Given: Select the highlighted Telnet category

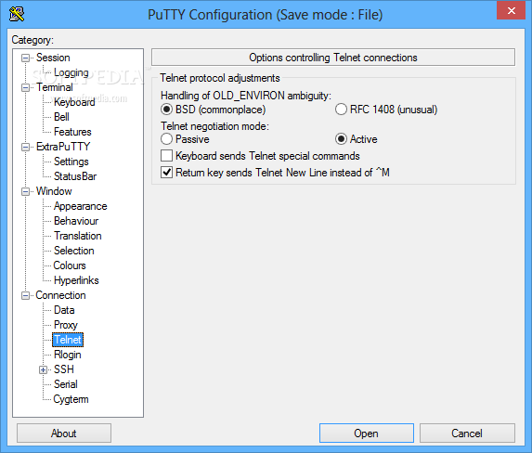Looking at the screenshot, I should point(68,340).
